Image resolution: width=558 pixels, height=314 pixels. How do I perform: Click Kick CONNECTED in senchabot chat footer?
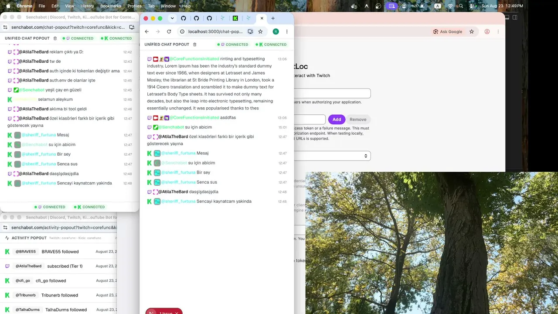[89, 207]
